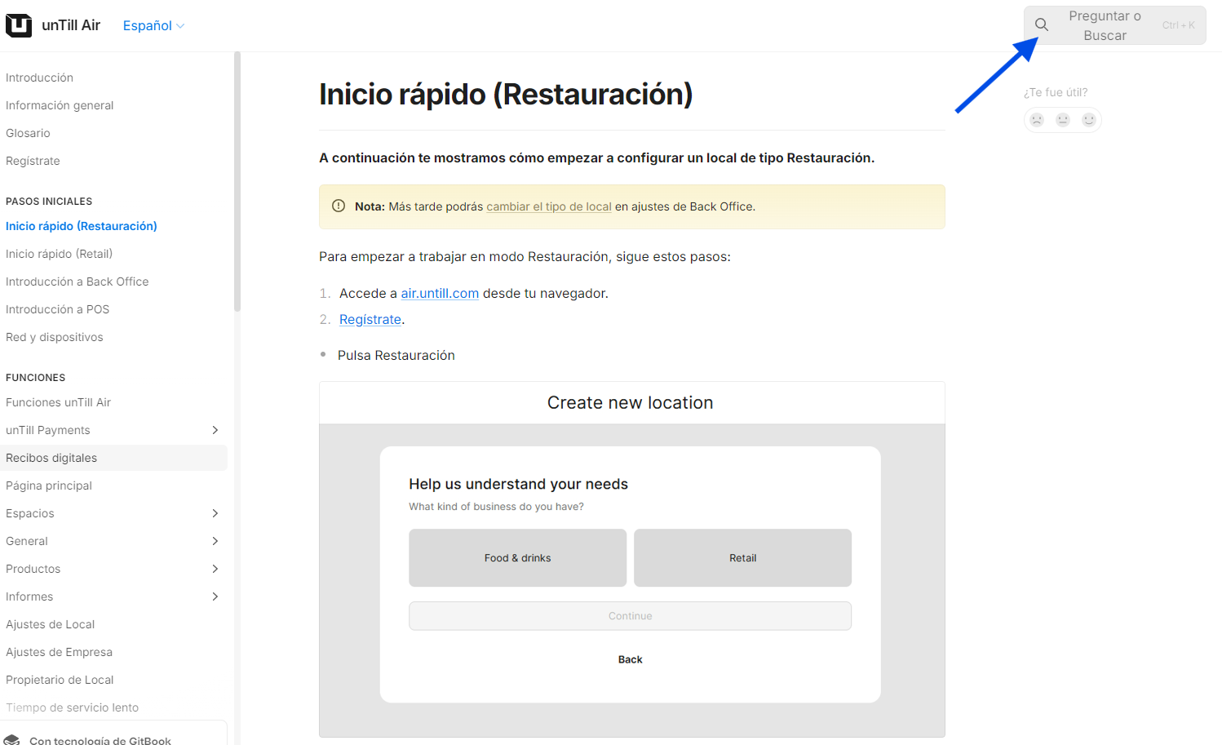Click the search magnifier icon

pos(1042,24)
